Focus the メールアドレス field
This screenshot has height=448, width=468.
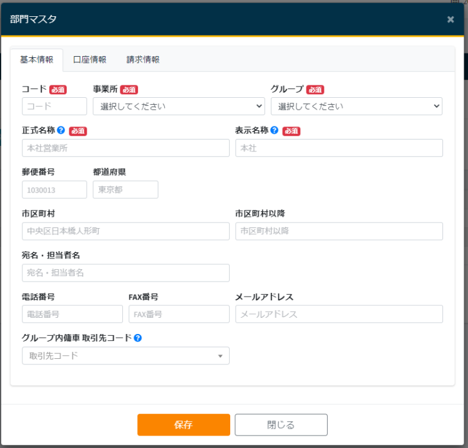coord(339,314)
